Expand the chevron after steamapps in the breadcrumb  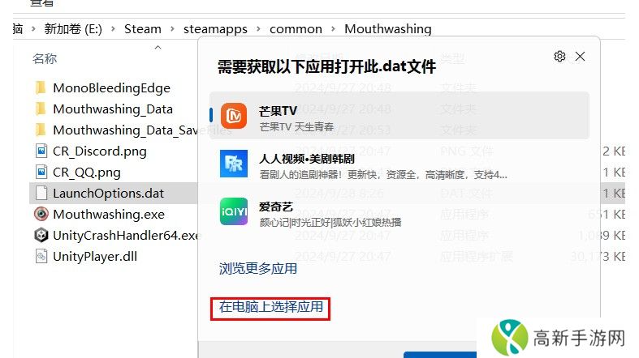258,29
